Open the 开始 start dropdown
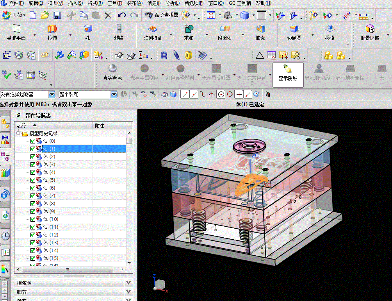 point(14,15)
